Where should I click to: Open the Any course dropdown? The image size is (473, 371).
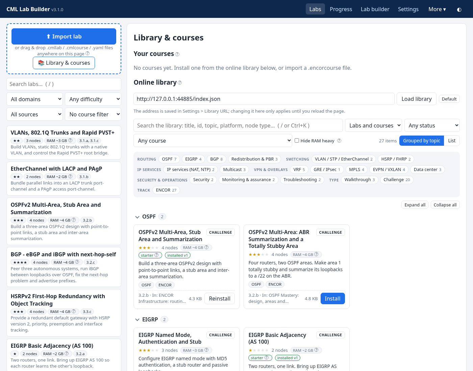[x=213, y=141]
